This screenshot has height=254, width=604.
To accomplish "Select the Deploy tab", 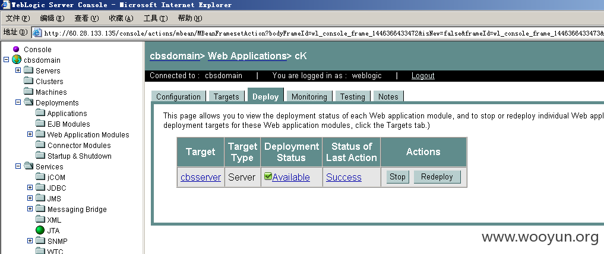I will point(265,96).
